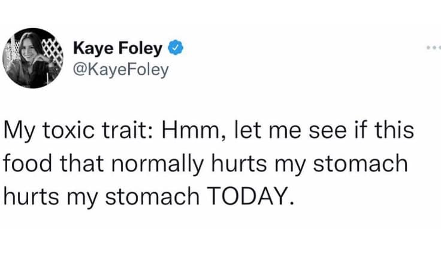The image size is (441, 264).
Task: Visit the @KayeFoley handle link
Action: pyautogui.click(x=120, y=70)
